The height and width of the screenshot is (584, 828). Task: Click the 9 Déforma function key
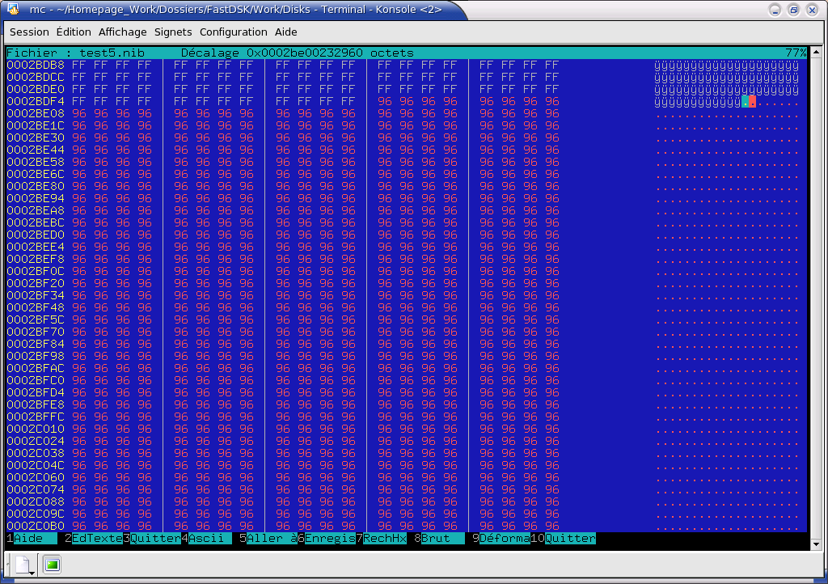click(501, 538)
